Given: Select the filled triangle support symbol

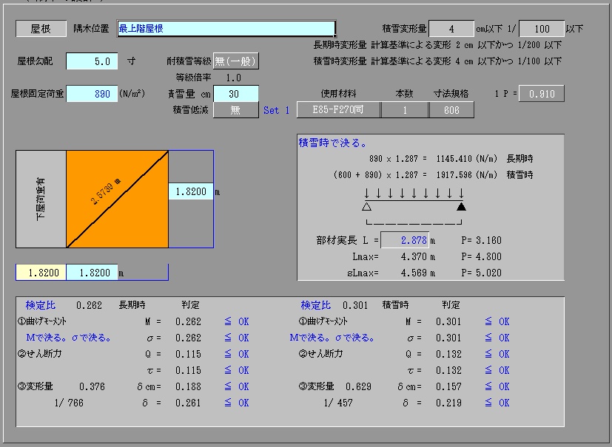Looking at the screenshot, I should click(462, 206).
